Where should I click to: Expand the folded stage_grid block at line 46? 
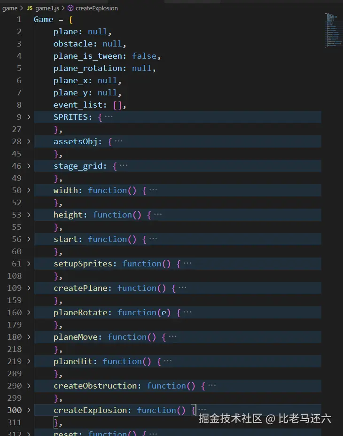[29, 166]
